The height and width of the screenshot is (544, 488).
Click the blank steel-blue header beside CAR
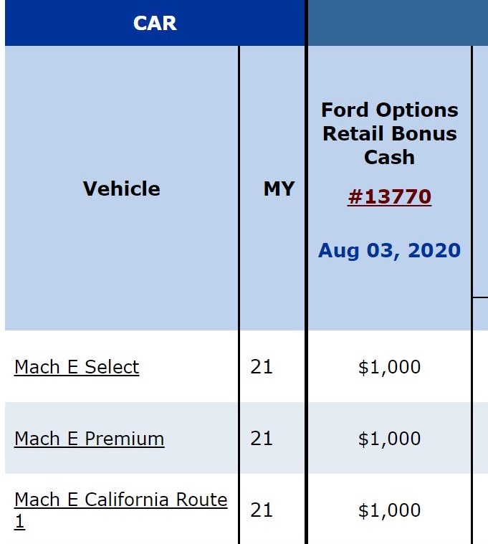[398, 23]
